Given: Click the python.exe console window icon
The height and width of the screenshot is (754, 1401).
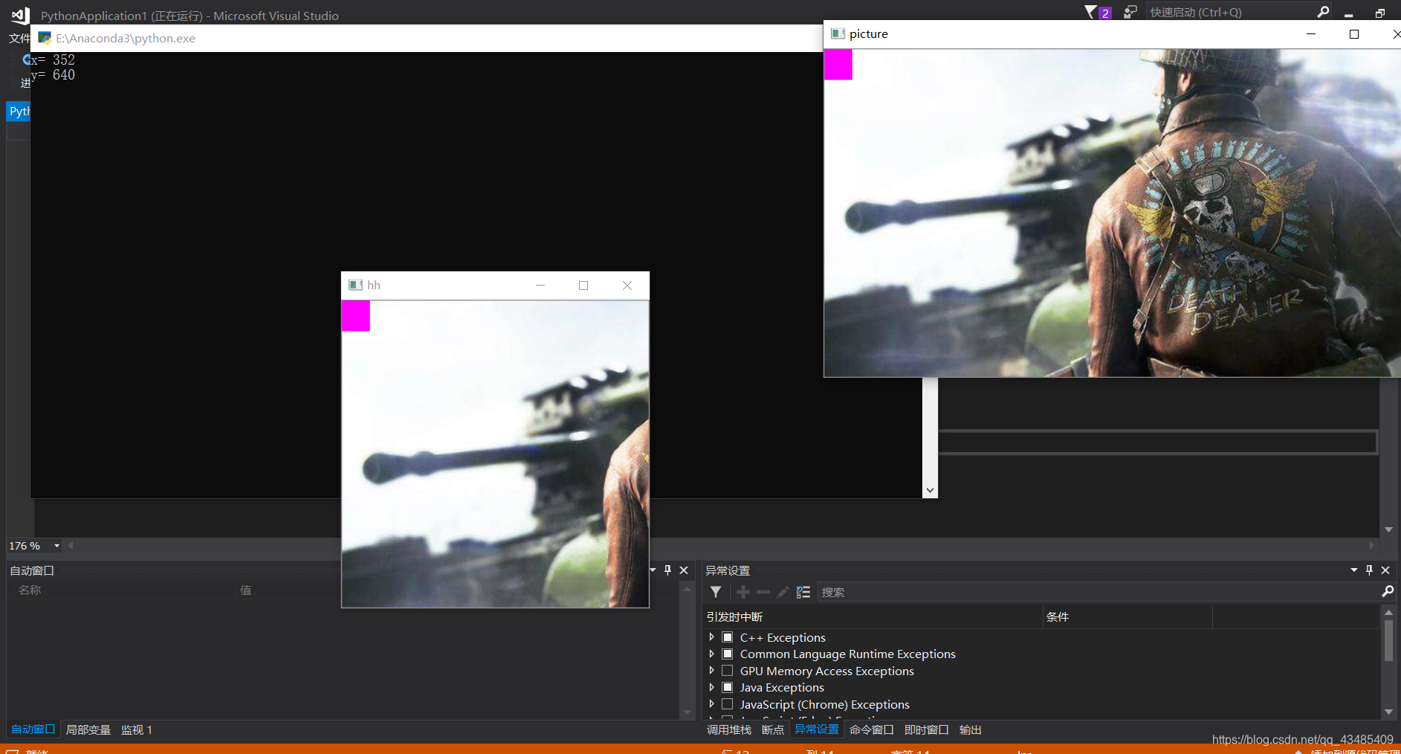Looking at the screenshot, I should point(45,38).
